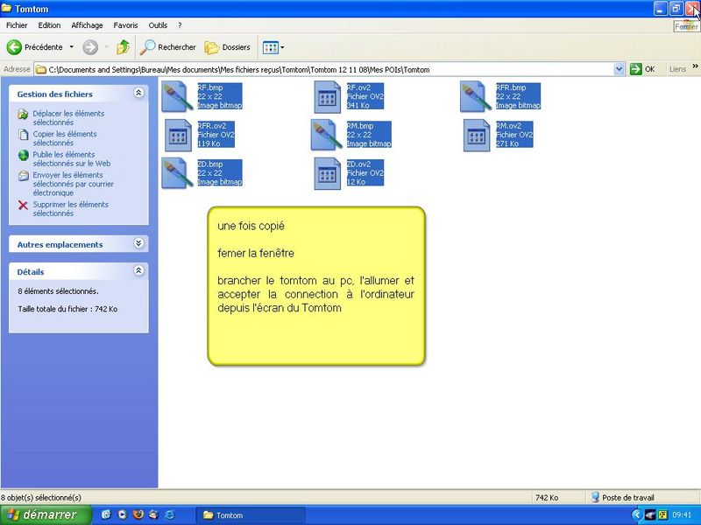Click the copy documents icon in task pane
This screenshot has height=525, width=701.
pos(24,135)
